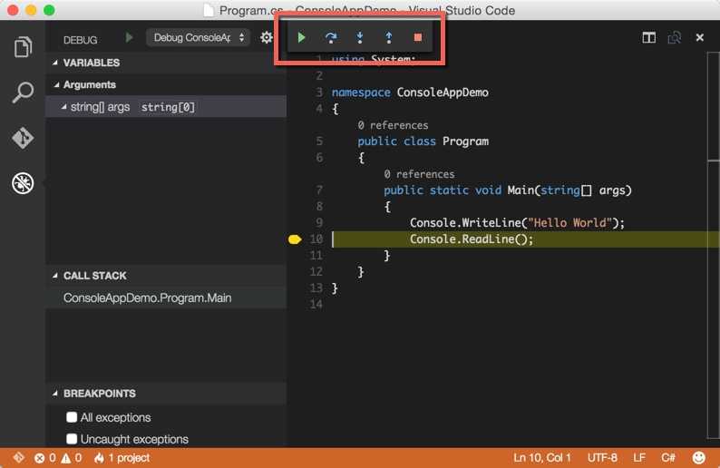The height and width of the screenshot is (468, 720).
Task: Expand the string[] args variable
Action: [63, 107]
